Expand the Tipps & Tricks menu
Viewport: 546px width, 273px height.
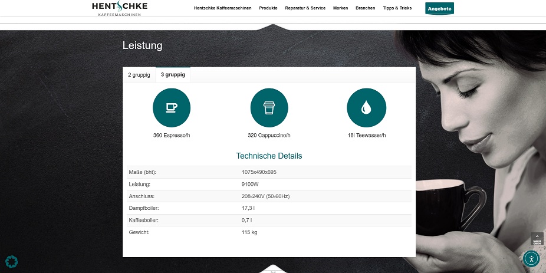[x=397, y=8]
